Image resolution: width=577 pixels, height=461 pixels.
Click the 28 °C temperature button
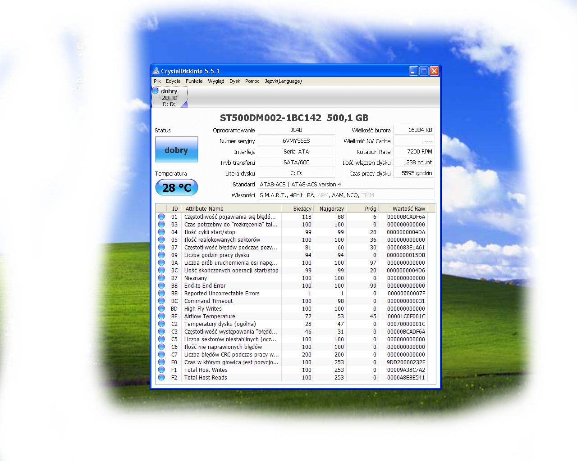[177, 187]
